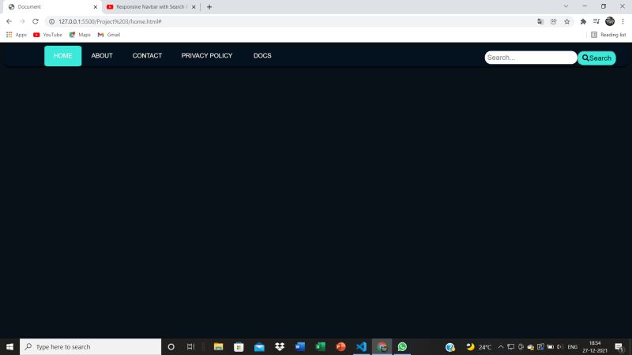Close the Document tab

pyautogui.click(x=96, y=7)
